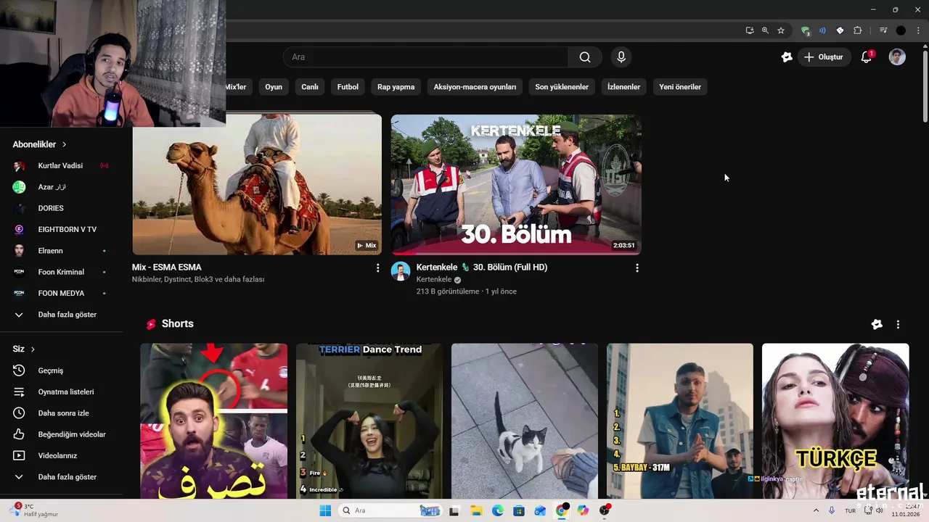Select the Futbol filter chip
929x522 pixels.
tap(348, 87)
